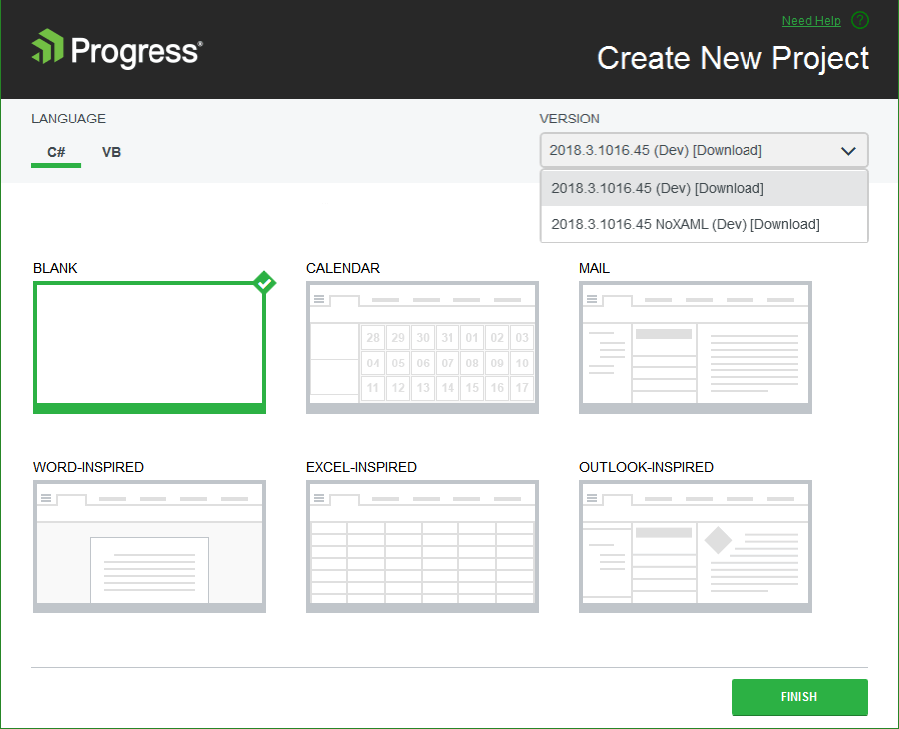
Task: Select the Mail project template
Action: (x=696, y=348)
